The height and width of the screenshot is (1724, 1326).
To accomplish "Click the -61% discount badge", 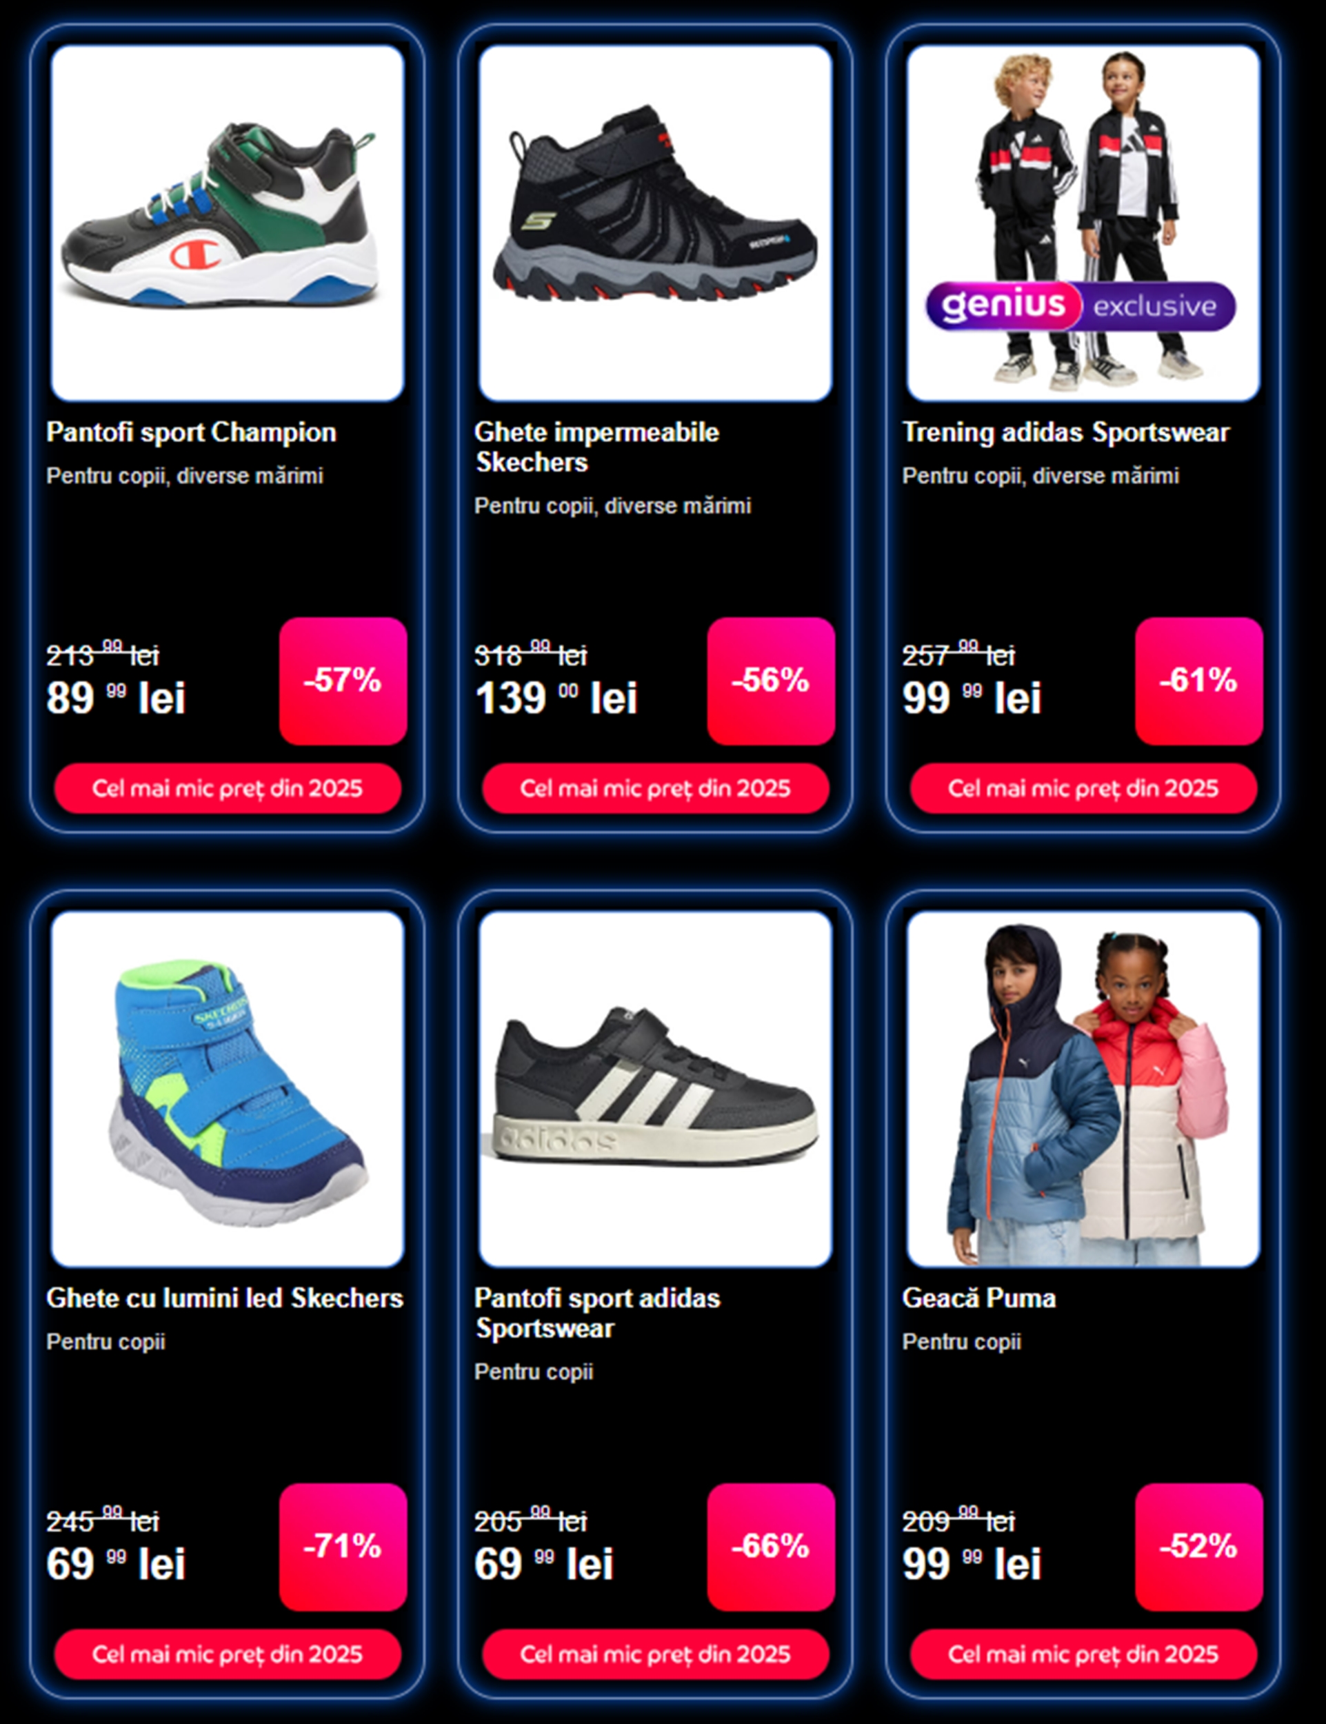I will [x=1199, y=681].
